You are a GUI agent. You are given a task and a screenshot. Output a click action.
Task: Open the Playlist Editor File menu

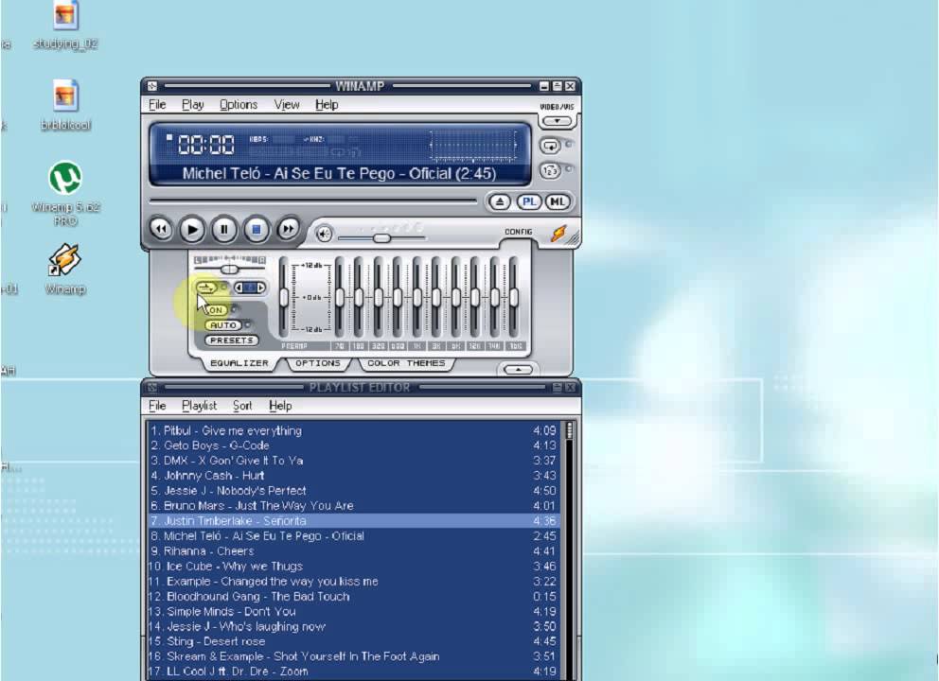(x=157, y=406)
